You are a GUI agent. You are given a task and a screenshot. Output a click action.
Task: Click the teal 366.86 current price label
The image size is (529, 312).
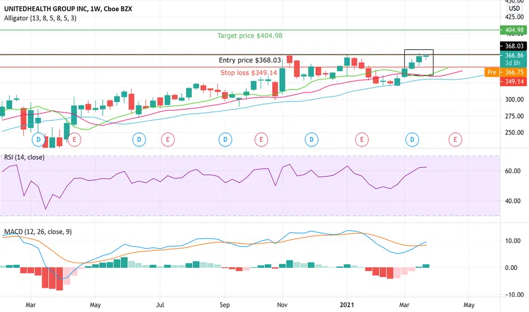513,59
